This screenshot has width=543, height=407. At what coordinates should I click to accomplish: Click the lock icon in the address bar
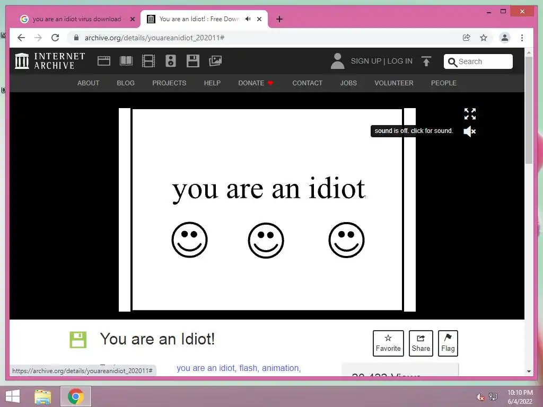point(76,38)
